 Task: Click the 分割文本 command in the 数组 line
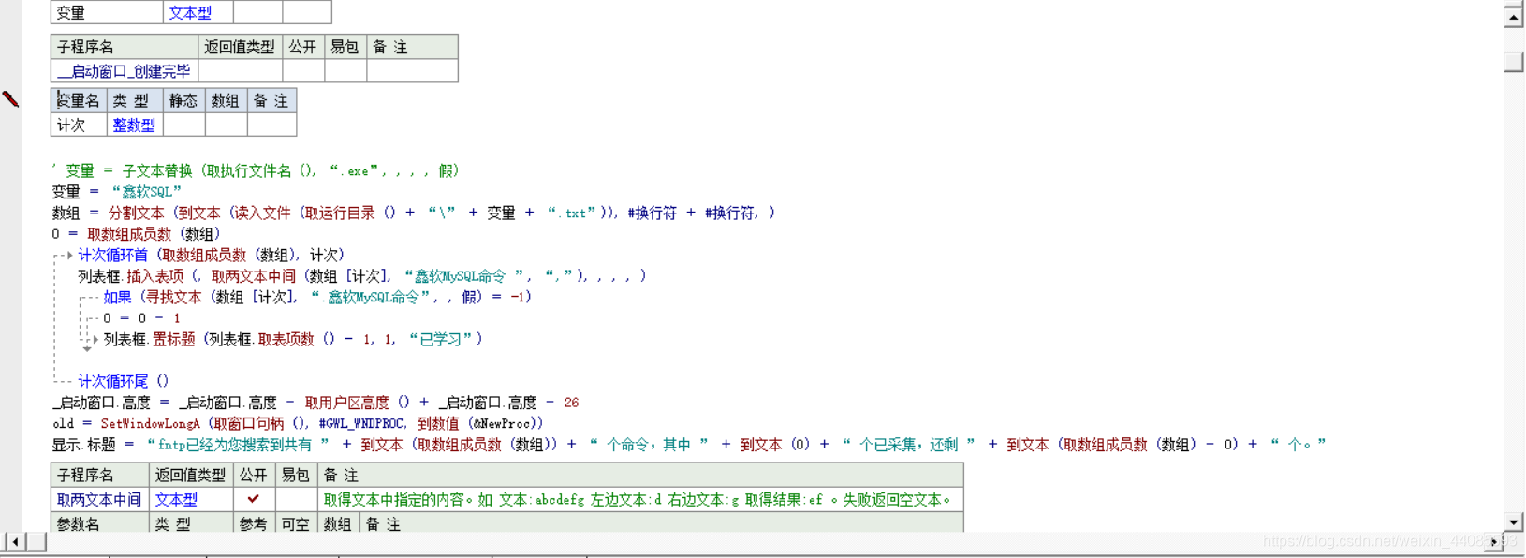click(136, 213)
